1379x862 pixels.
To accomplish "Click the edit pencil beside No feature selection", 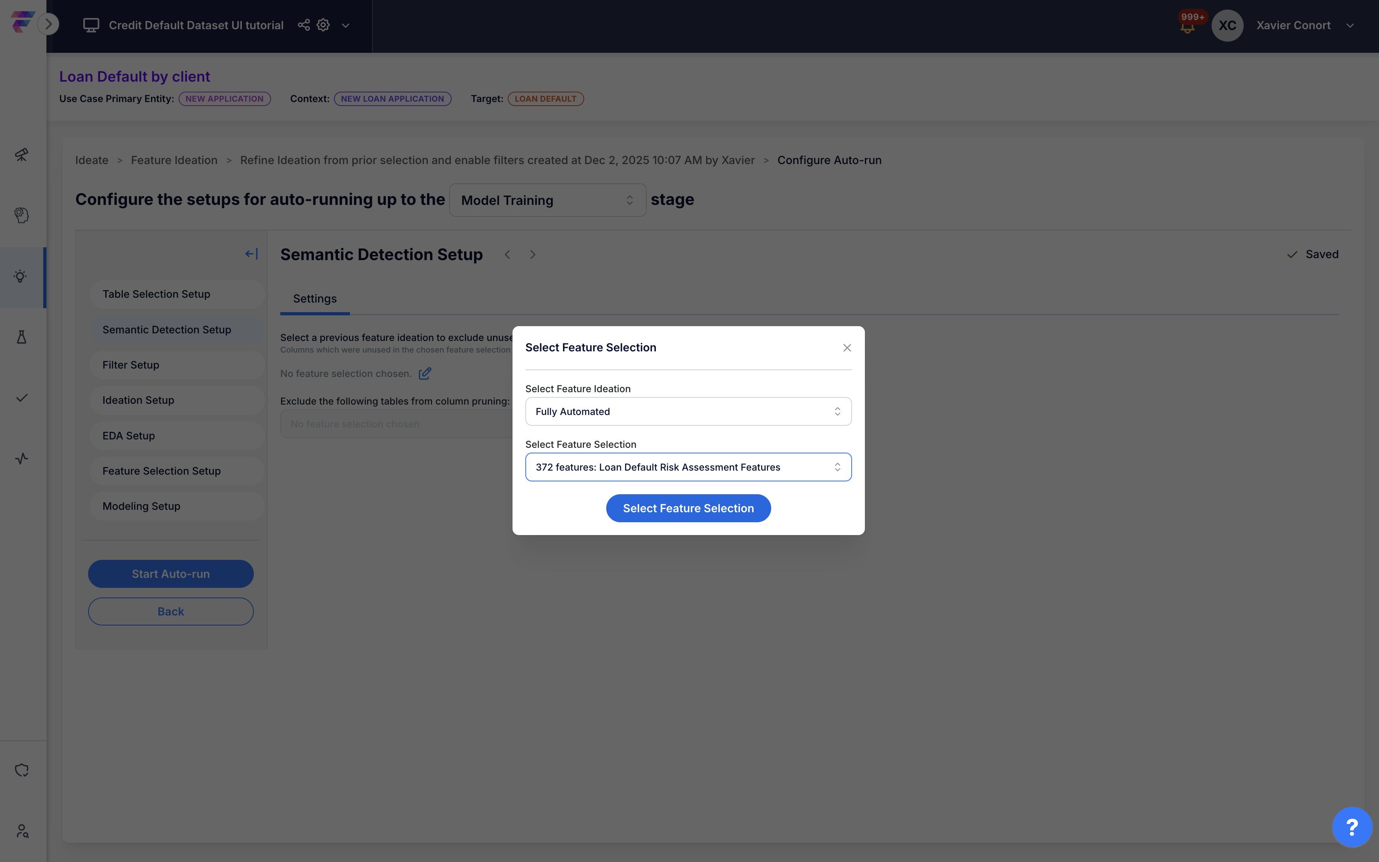I will pos(425,373).
